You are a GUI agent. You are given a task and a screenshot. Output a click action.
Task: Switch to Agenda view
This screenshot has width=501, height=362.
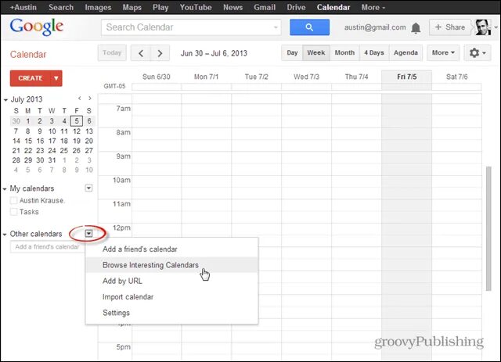click(405, 52)
